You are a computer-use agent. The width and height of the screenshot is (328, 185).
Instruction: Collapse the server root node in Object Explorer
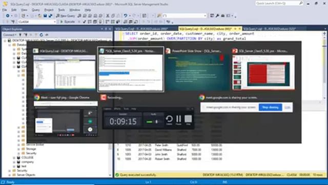click(5, 40)
